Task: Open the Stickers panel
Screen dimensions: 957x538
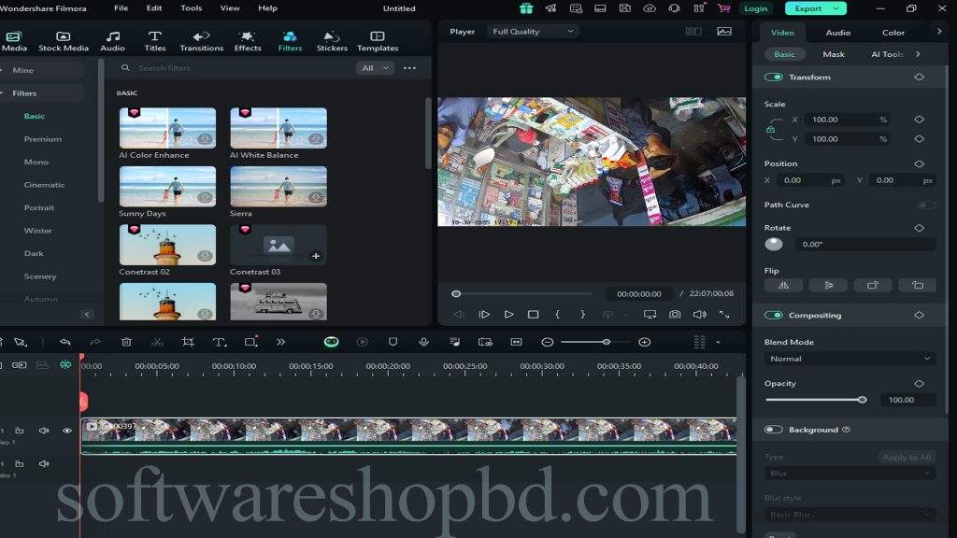Action: point(332,40)
